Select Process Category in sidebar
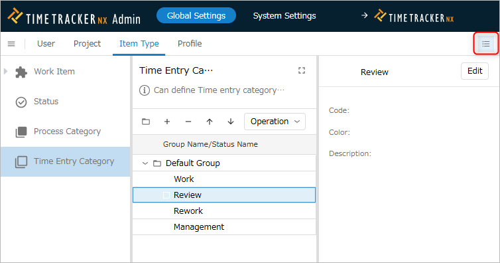This screenshot has width=500, height=263. click(66, 131)
